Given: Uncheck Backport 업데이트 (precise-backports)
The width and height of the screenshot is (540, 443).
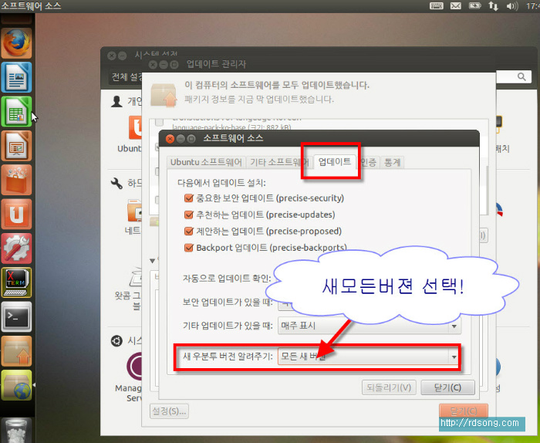Looking at the screenshot, I should coord(189,248).
